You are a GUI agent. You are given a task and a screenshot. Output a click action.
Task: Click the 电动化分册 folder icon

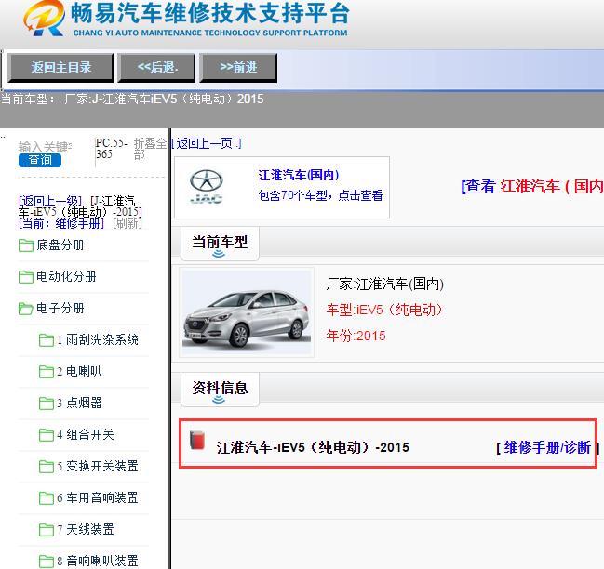pyautogui.click(x=26, y=277)
